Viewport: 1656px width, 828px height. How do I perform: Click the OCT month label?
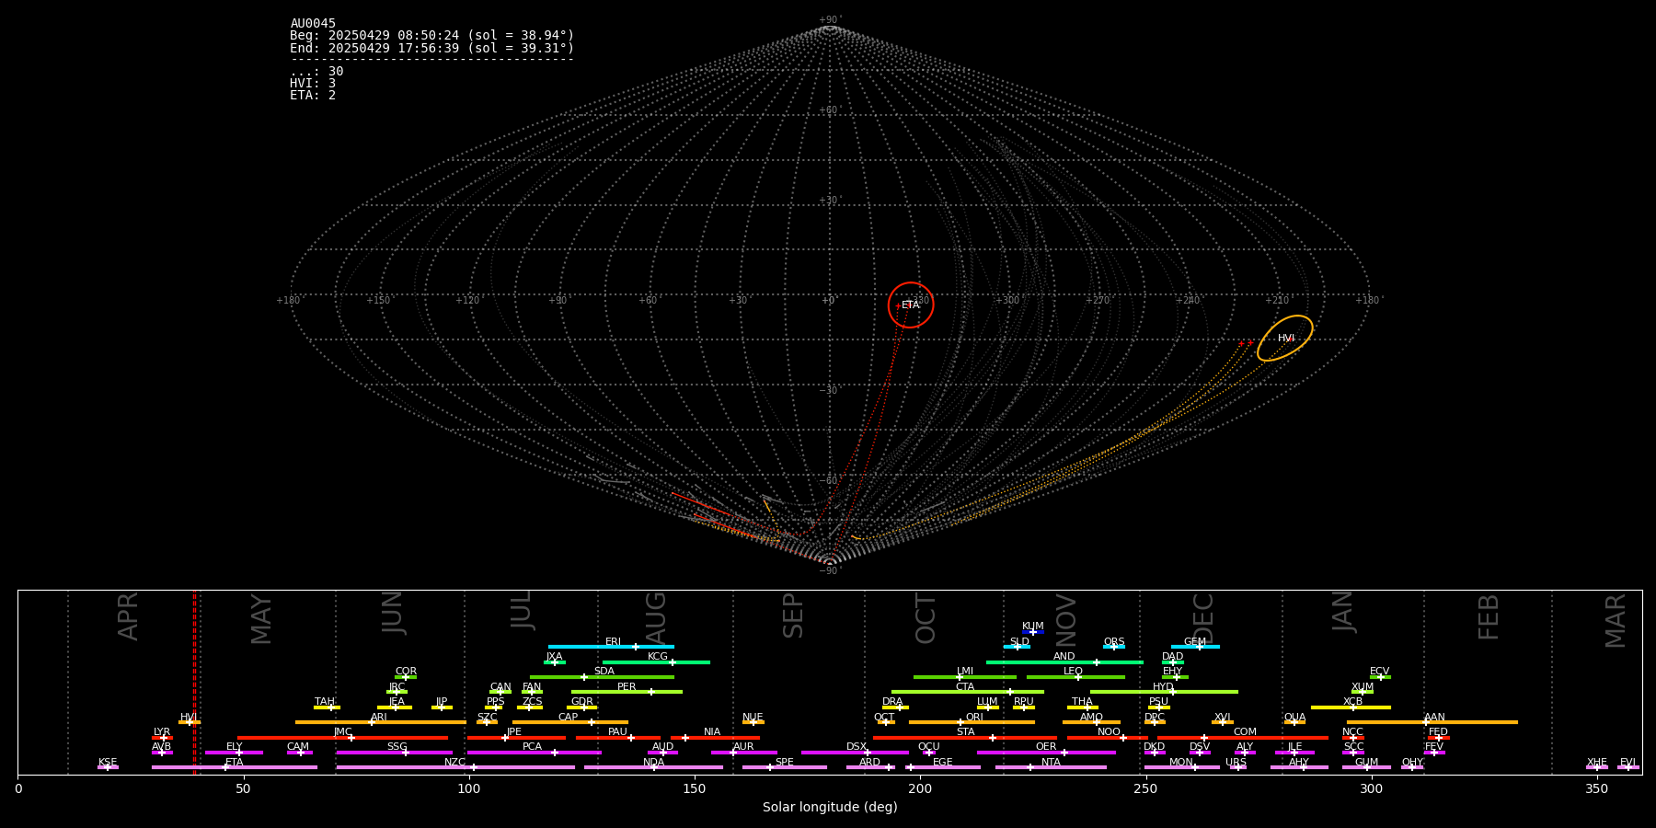(926, 618)
